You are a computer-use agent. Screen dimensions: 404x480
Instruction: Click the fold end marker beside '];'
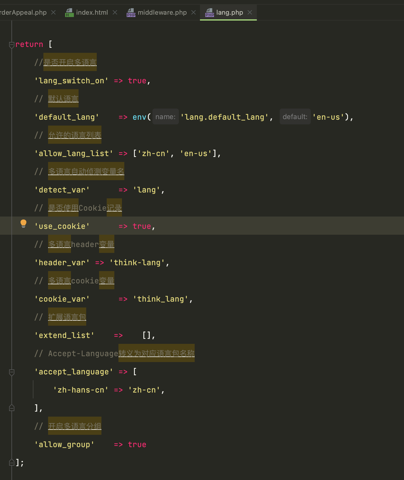point(12,462)
